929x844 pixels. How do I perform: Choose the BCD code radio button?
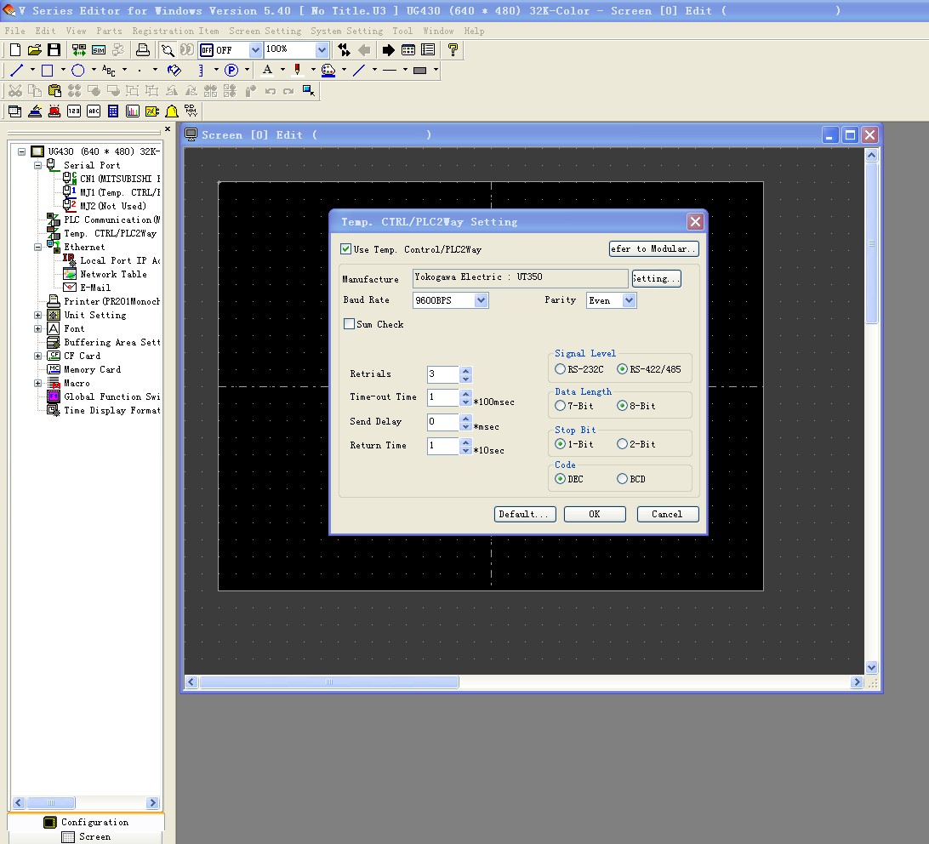pyautogui.click(x=622, y=479)
